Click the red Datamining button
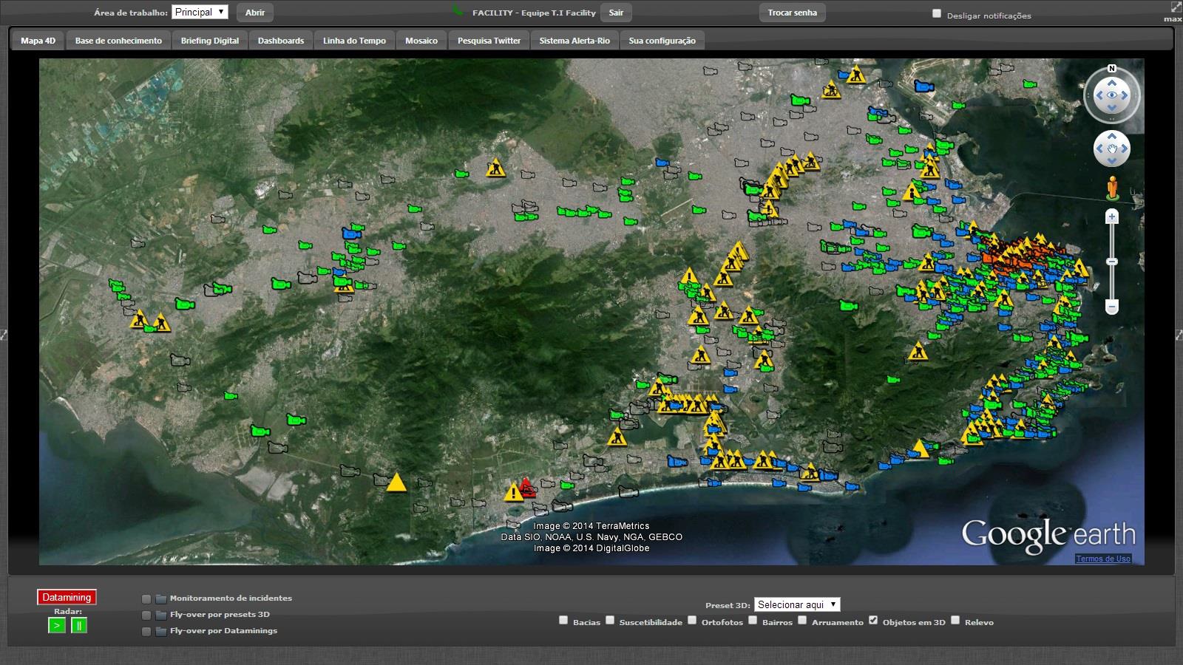Screen dimensions: 1183x665 pos(67,597)
